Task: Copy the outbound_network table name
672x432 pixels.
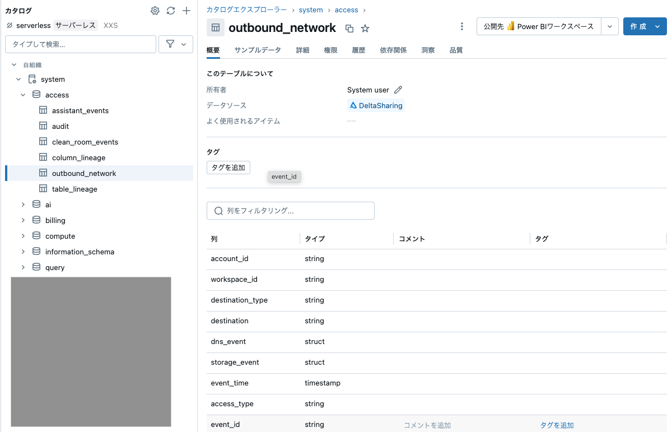Action: click(x=349, y=28)
